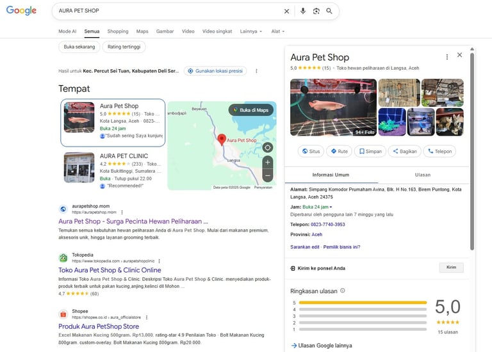The image size is (492, 352).
Task: Expand the Alat dropdown
Action: point(278,31)
